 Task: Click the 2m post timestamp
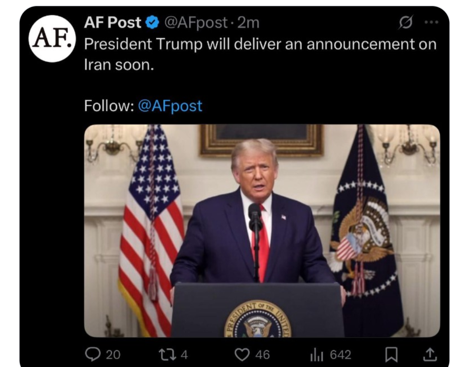pyautogui.click(x=248, y=23)
